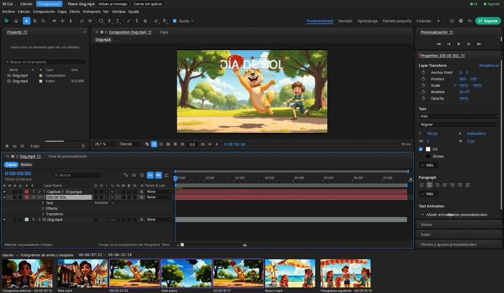The height and width of the screenshot is (293, 504).
Task: Expand the Capítulo 1 - El parque layer
Action: tap(39, 192)
